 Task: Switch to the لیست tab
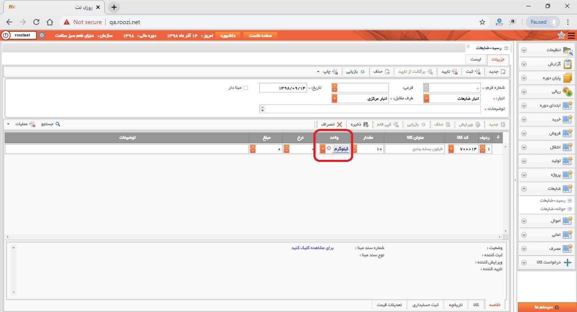476,60
